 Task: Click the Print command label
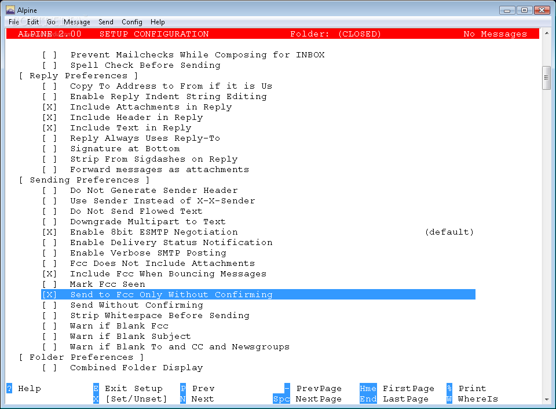(x=473, y=388)
